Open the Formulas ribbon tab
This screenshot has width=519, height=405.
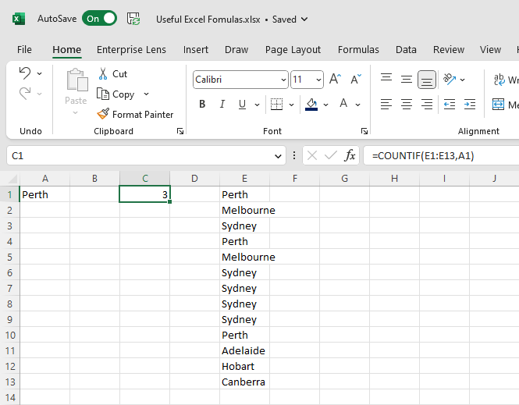click(x=358, y=49)
